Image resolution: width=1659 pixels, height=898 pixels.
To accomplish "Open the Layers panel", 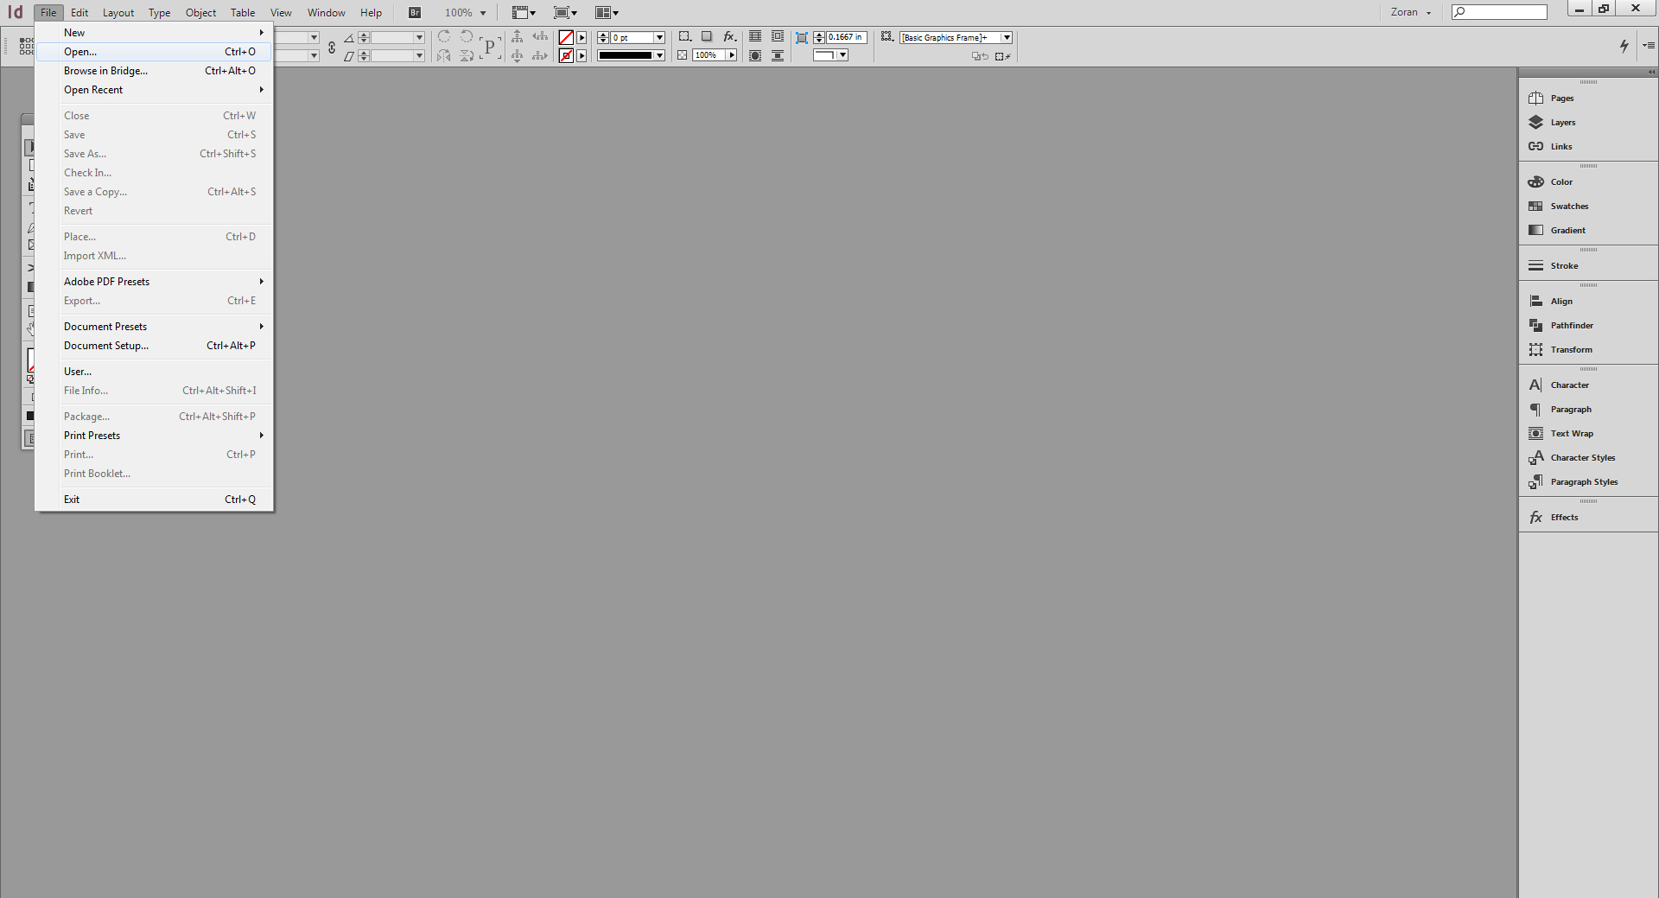I will pyautogui.click(x=1551, y=122).
